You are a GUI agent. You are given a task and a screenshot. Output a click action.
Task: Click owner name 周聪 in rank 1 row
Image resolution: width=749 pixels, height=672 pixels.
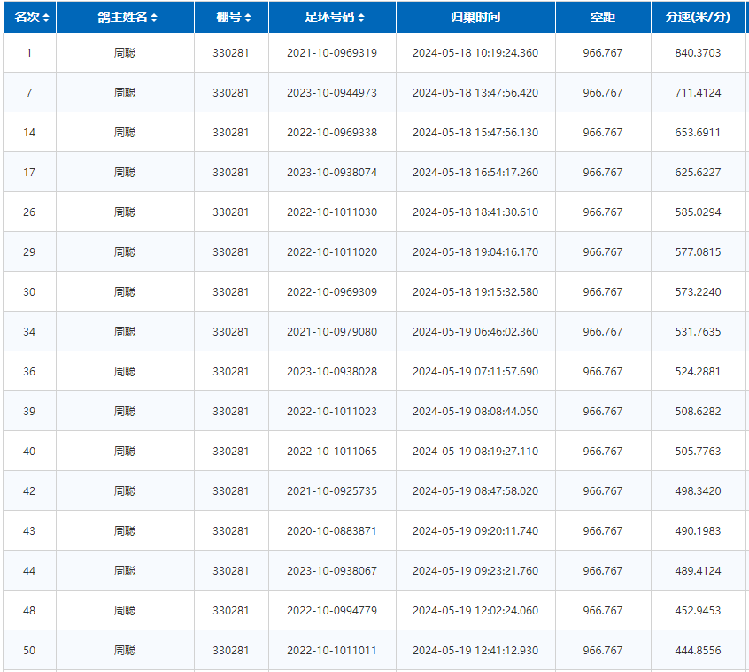(125, 53)
